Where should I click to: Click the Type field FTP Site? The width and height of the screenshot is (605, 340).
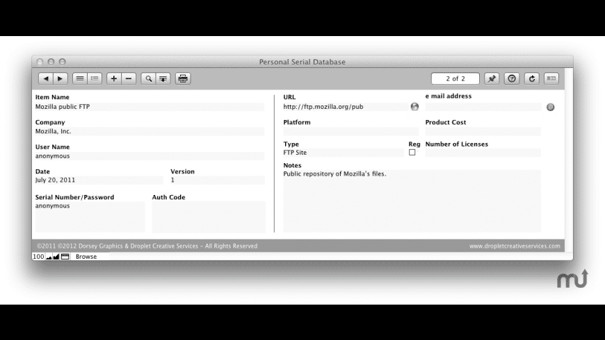point(344,153)
